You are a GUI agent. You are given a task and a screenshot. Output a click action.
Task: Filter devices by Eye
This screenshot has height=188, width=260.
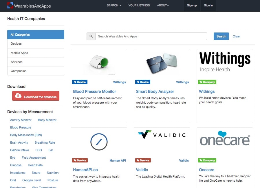pos(13,158)
